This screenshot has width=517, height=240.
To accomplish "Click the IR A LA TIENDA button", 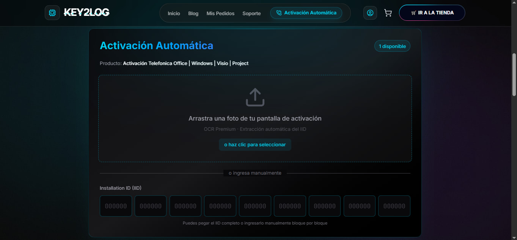I will (432, 13).
